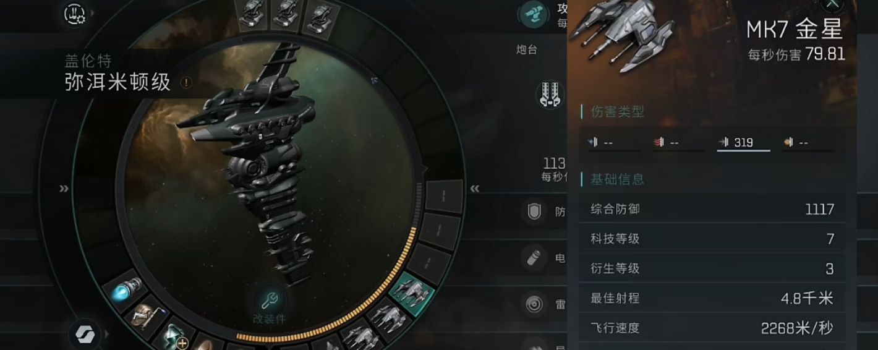The height and width of the screenshot is (350, 878).
Task: Close the MK7 金星 info panel
Action: click(x=832, y=4)
